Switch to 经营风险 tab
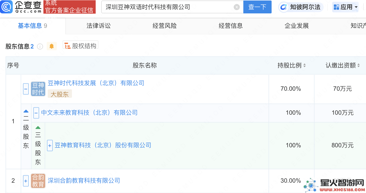The width and height of the screenshot is (366, 193). [x=165, y=26]
